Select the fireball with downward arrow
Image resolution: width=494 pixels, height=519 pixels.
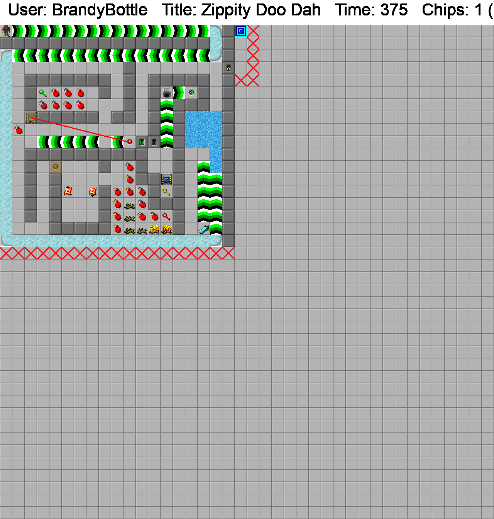tap(93, 192)
